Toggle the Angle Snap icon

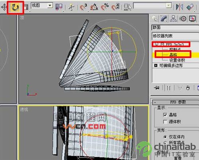(x=94, y=7)
